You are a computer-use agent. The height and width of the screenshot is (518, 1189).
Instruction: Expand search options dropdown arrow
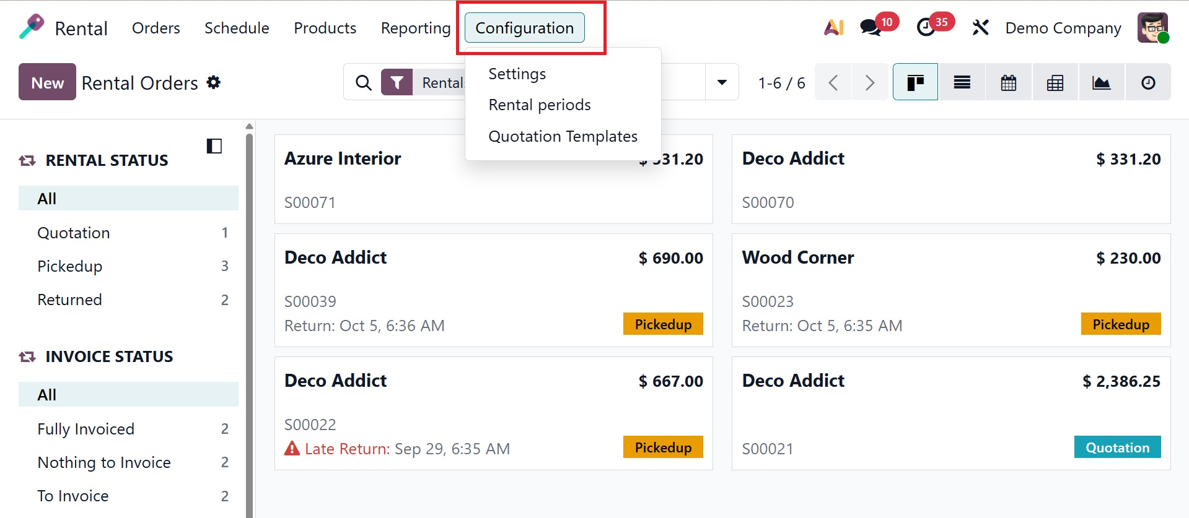click(x=722, y=82)
